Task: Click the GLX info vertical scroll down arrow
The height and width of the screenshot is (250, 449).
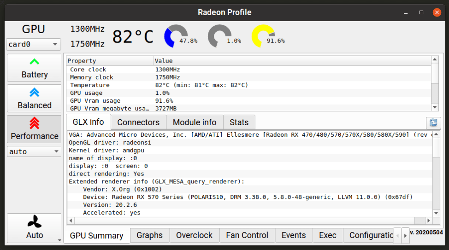Action: click(436, 213)
